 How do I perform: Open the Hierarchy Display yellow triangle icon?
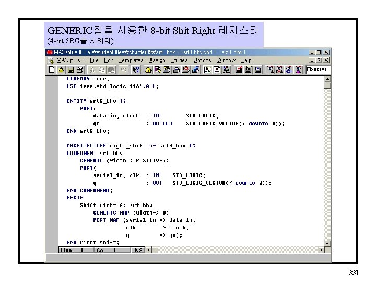pos(148,69)
